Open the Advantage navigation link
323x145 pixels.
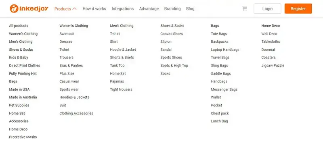click(x=149, y=8)
